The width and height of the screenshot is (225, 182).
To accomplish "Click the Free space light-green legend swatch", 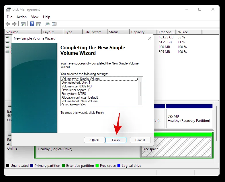I will (x=97, y=166).
